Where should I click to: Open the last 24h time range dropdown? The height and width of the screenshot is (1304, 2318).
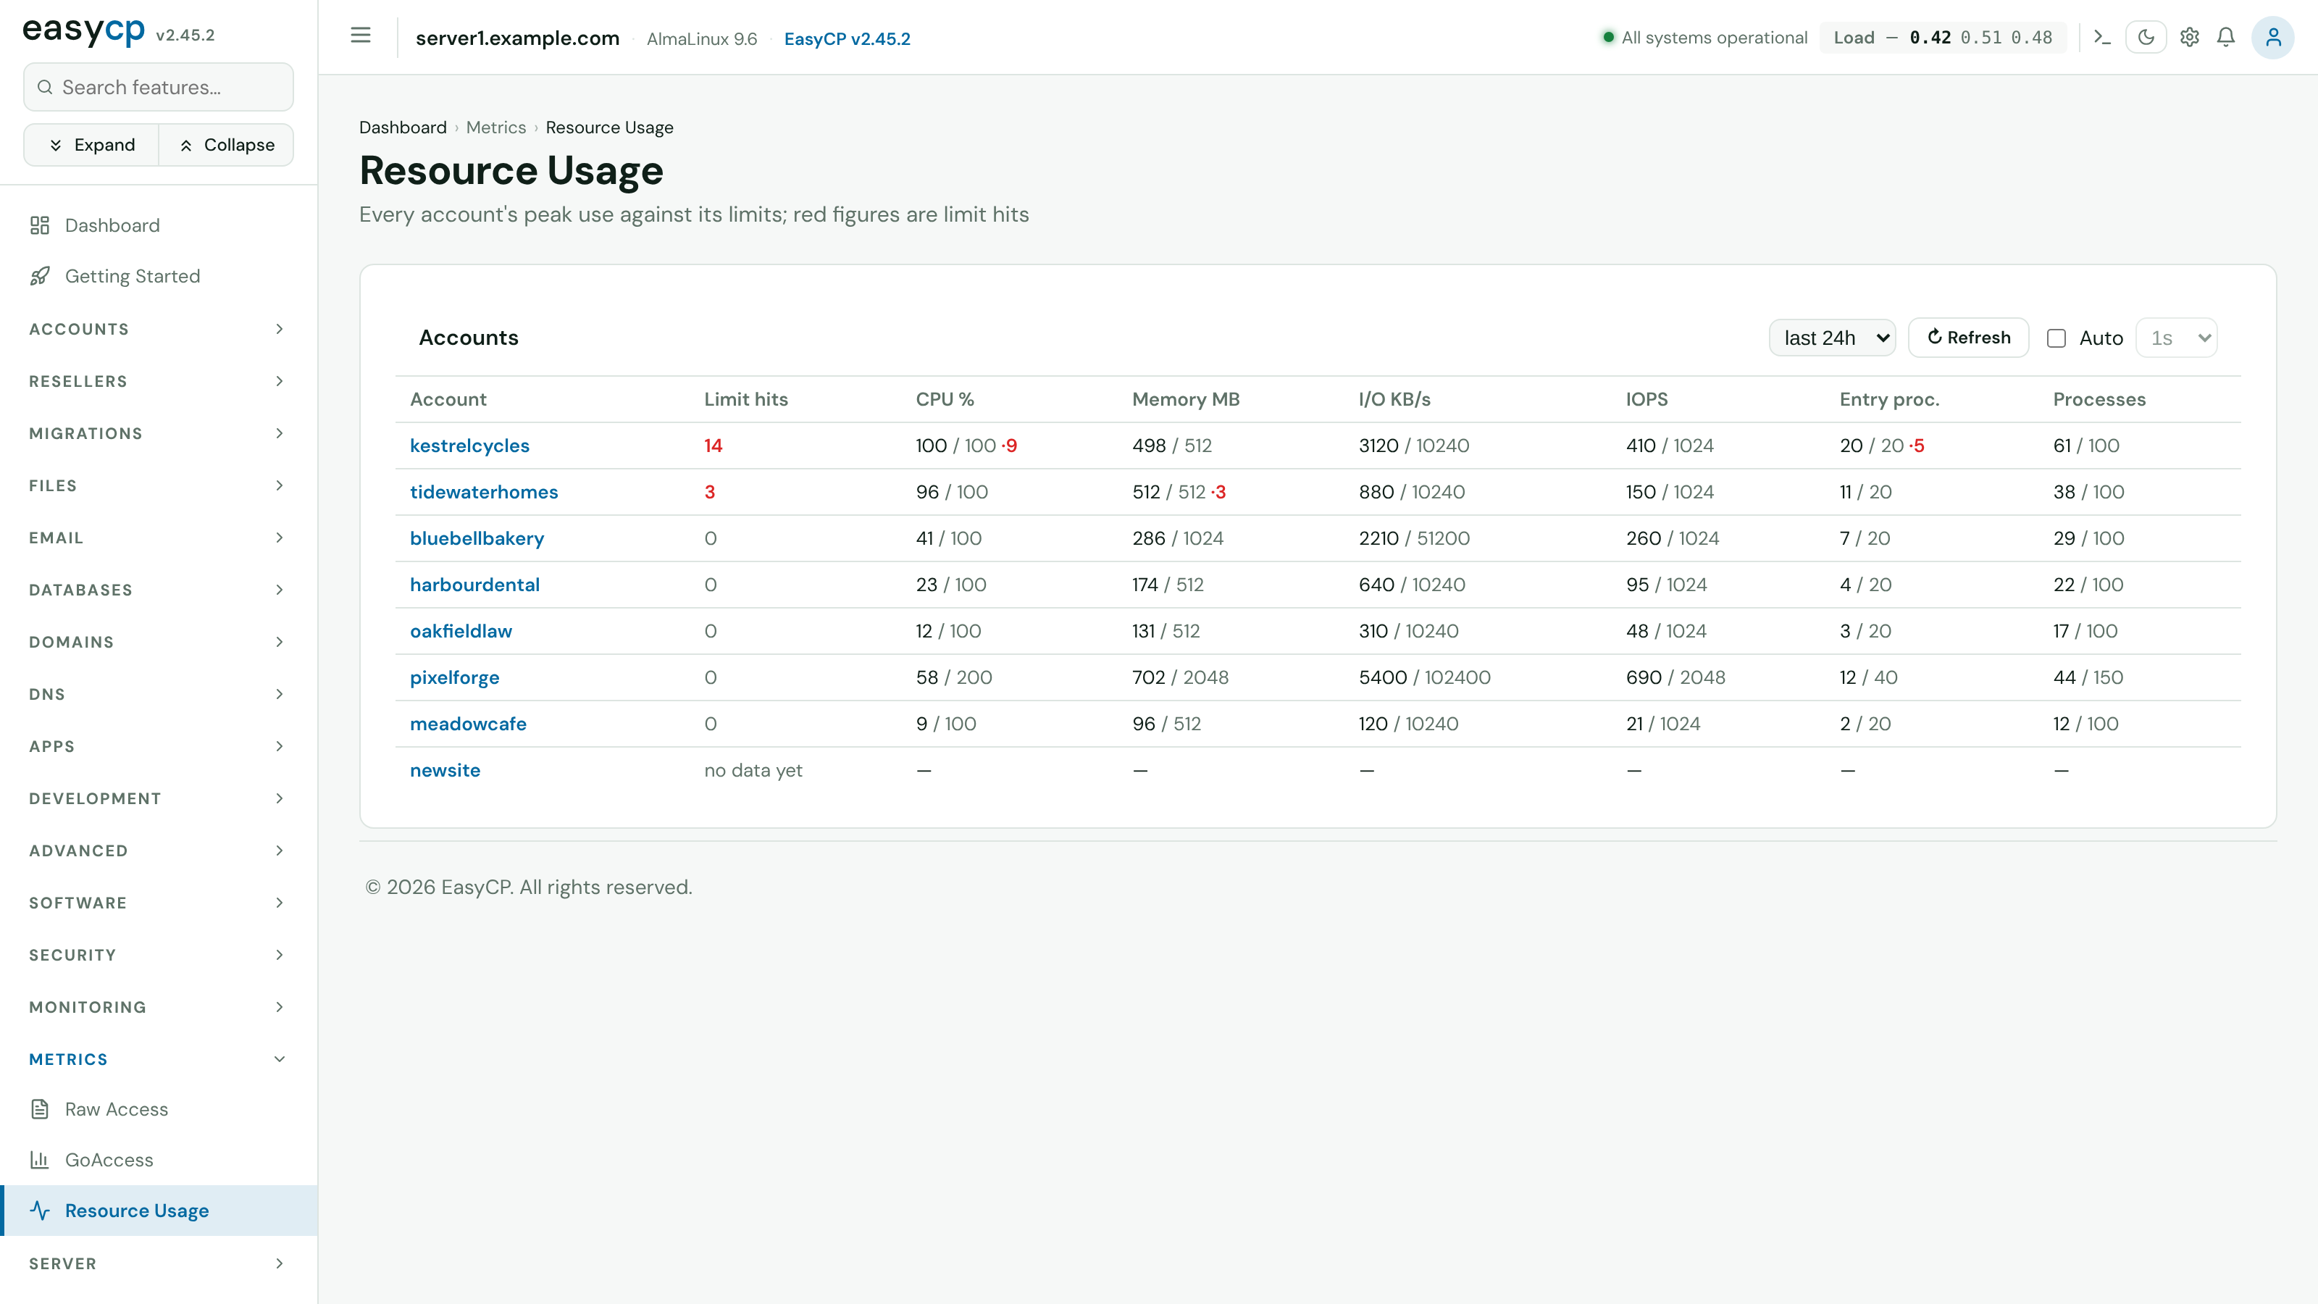[1832, 338]
